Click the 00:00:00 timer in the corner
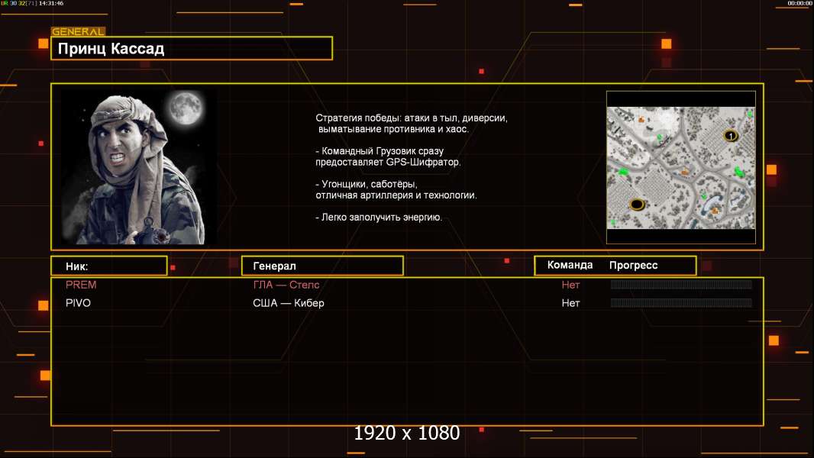Screen dimensions: 814x458 pos(799,3)
